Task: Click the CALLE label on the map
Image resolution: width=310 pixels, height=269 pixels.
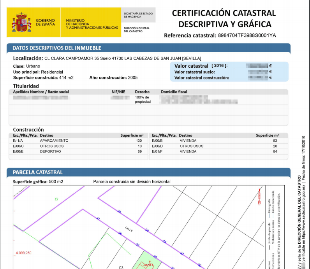Action: pyautogui.click(x=129, y=229)
